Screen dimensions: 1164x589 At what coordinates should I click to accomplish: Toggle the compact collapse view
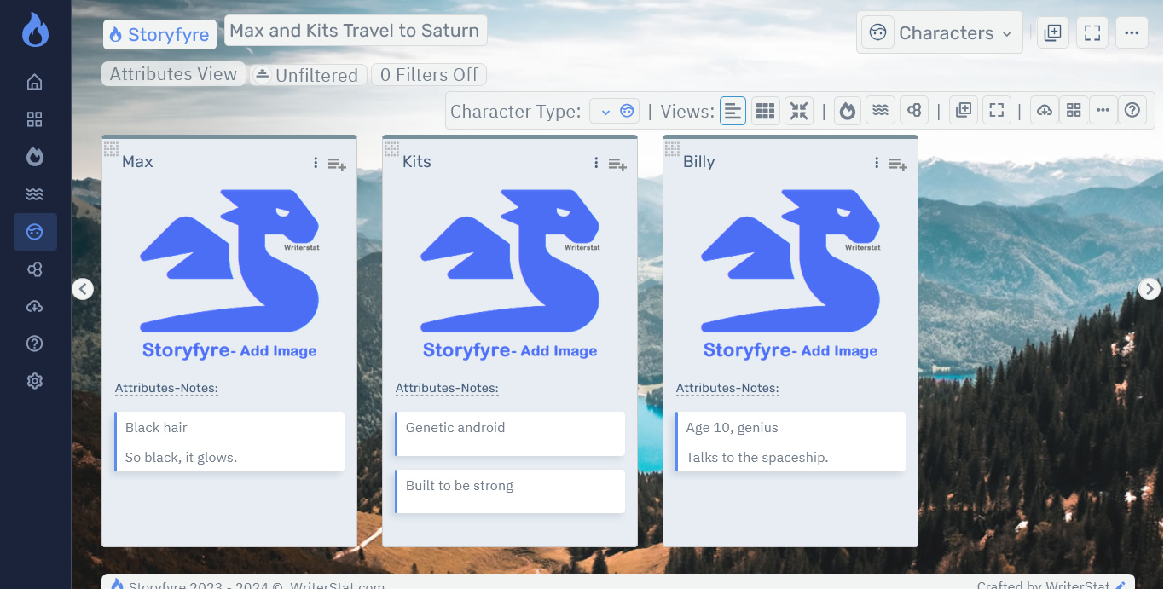(x=799, y=110)
